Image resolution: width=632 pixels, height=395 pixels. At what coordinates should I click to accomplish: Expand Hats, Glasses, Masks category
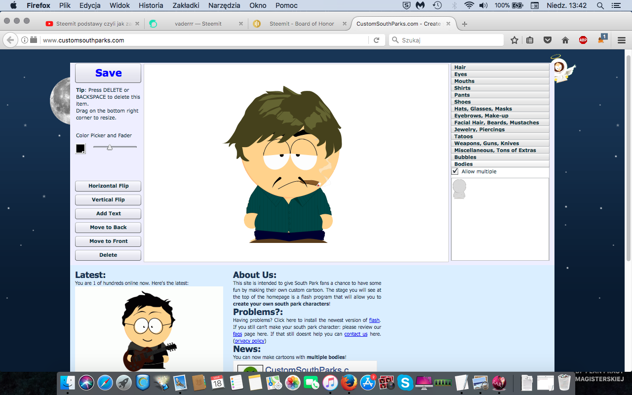(x=500, y=109)
